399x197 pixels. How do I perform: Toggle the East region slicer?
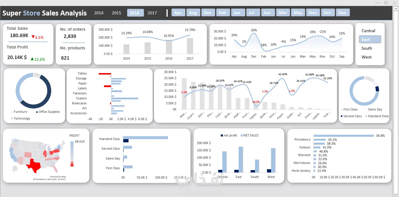370,39
